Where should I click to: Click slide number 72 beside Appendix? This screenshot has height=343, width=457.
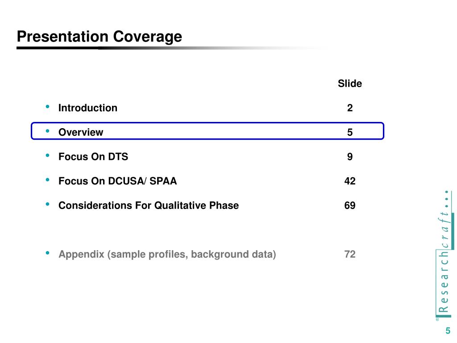click(350, 255)
